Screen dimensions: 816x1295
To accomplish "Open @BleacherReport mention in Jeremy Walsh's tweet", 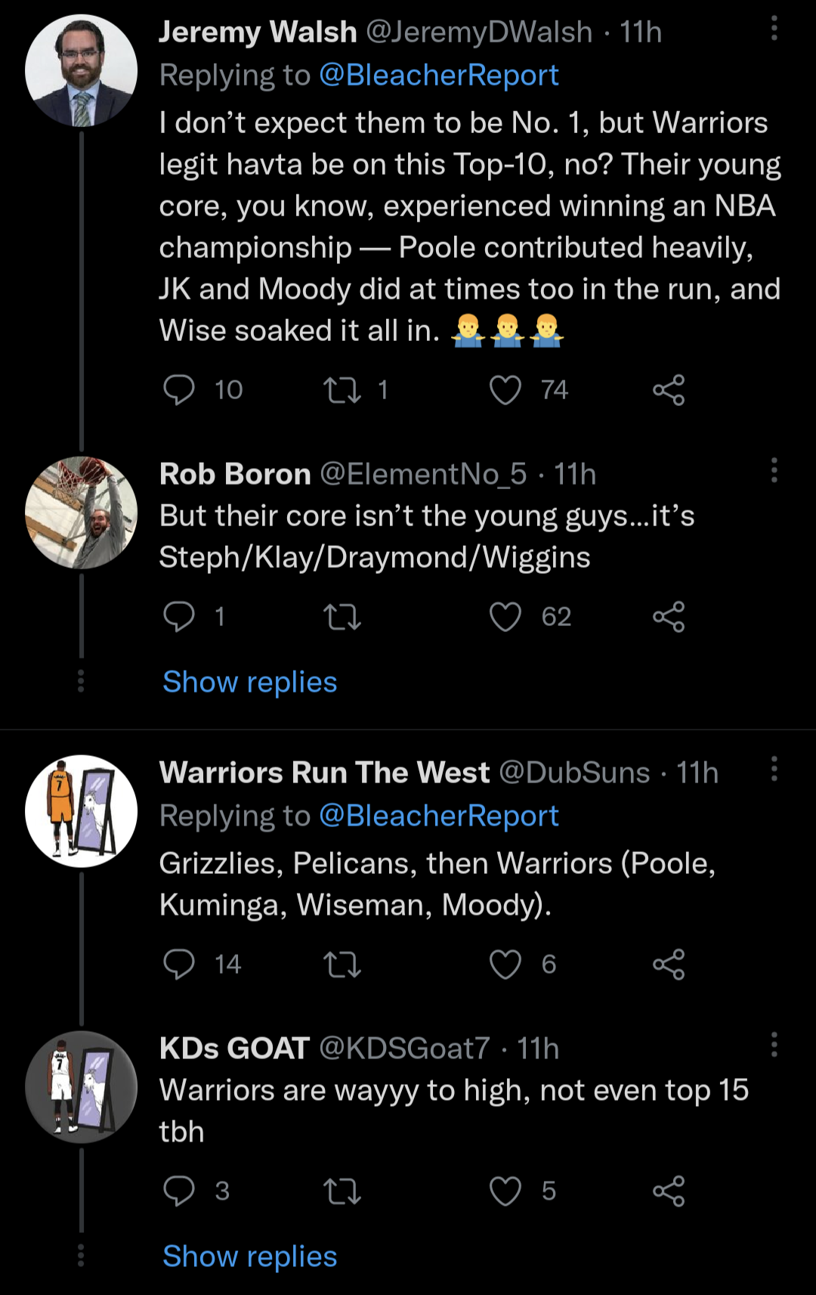I will coord(439,75).
